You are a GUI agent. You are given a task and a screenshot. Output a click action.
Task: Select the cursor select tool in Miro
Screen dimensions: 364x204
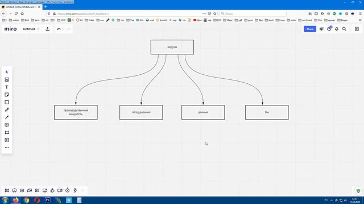pyautogui.click(x=7, y=72)
